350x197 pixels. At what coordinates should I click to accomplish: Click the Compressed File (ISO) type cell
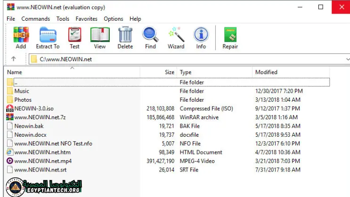coord(206,108)
